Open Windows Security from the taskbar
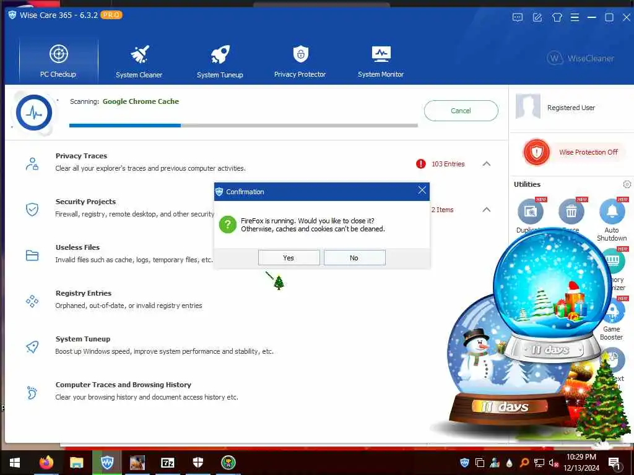This screenshot has width=634, height=475. tap(198, 463)
